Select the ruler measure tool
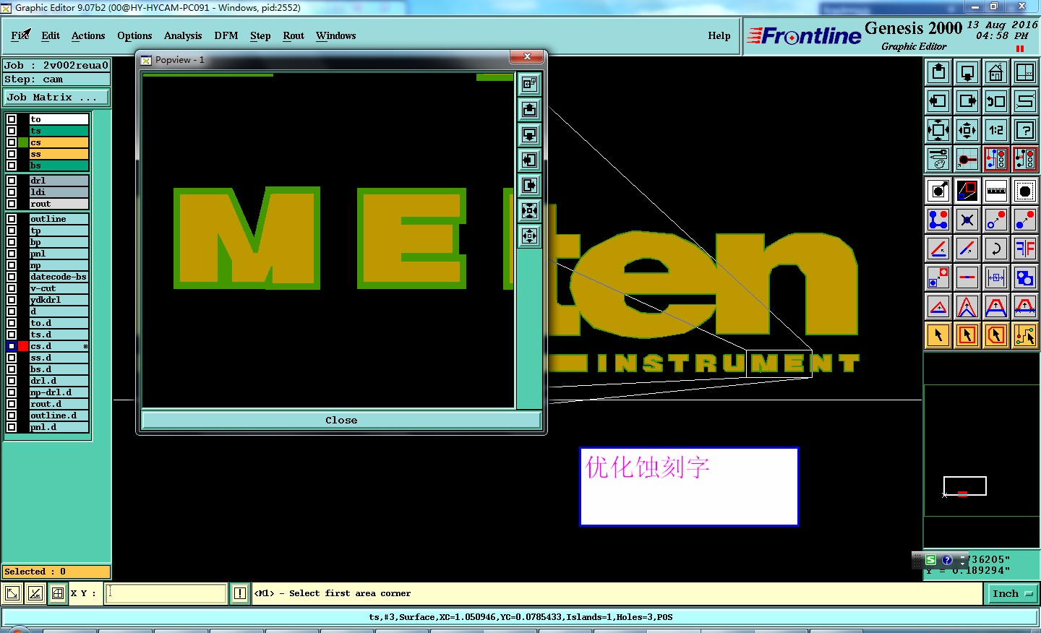 pyautogui.click(x=996, y=191)
